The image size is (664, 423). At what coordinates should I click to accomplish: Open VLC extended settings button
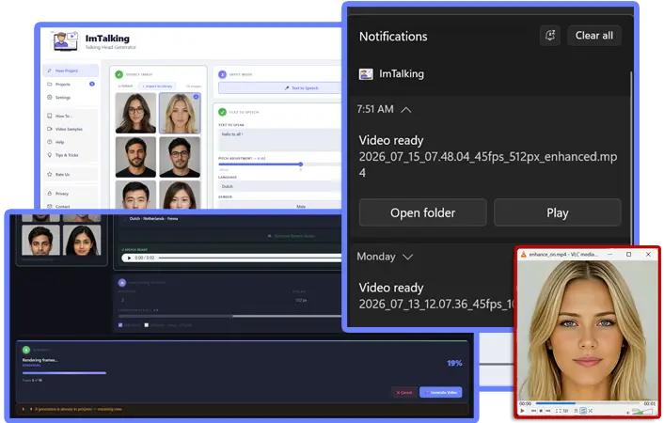(x=566, y=411)
